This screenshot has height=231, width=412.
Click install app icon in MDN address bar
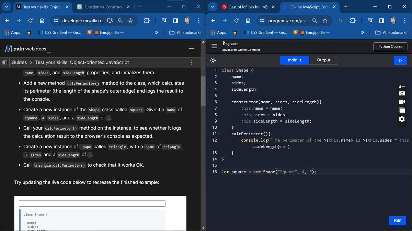coord(110,21)
